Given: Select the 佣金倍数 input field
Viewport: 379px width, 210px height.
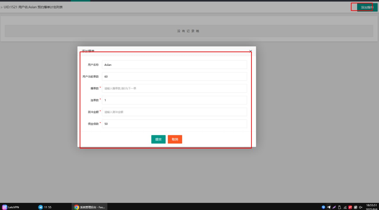Looking at the screenshot, I should (174, 124).
